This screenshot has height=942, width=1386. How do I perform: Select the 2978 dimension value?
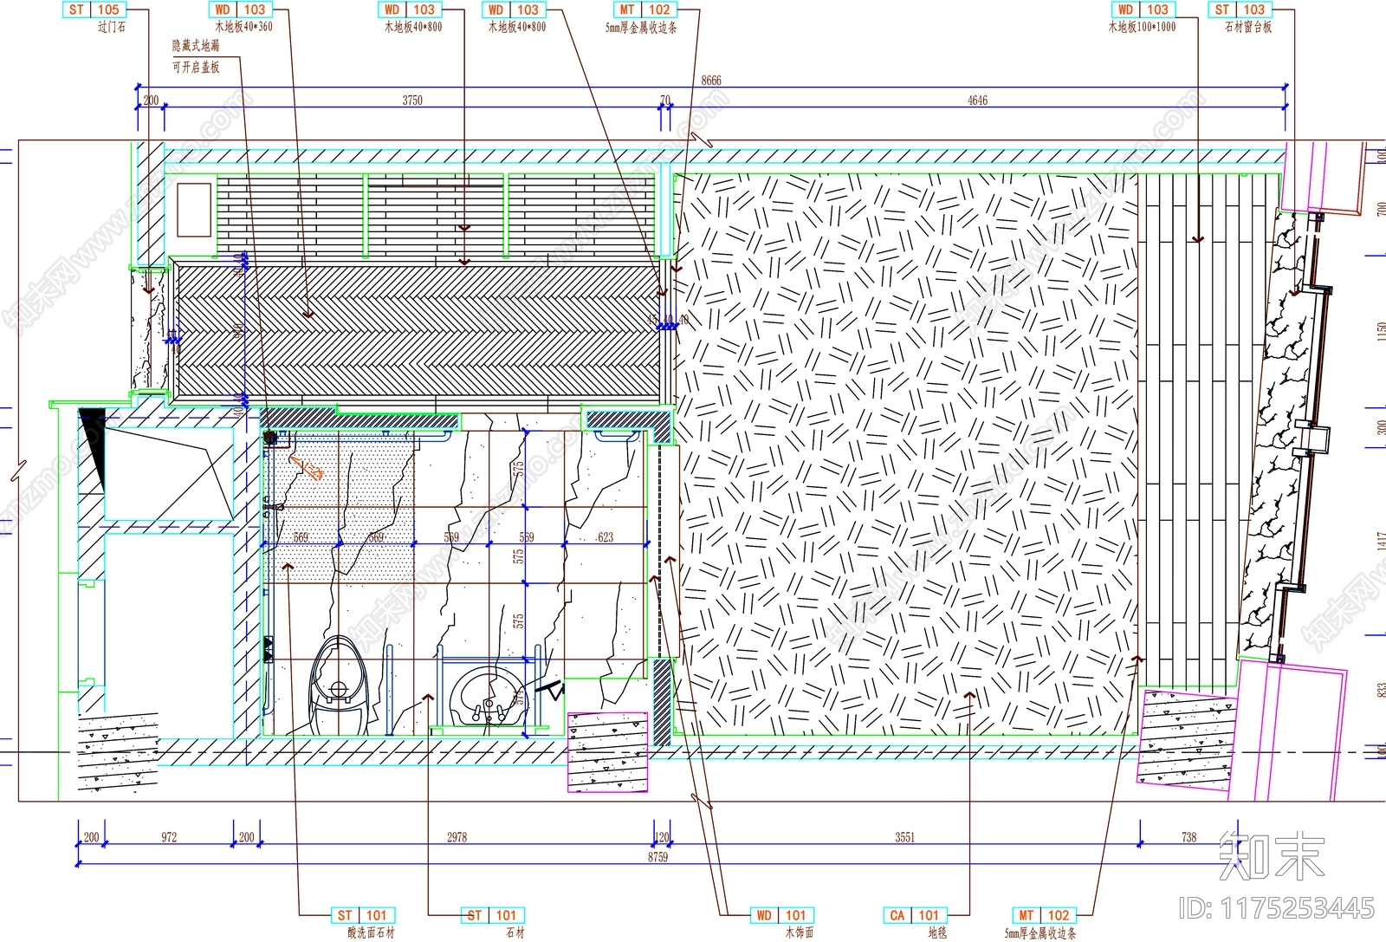point(457,837)
